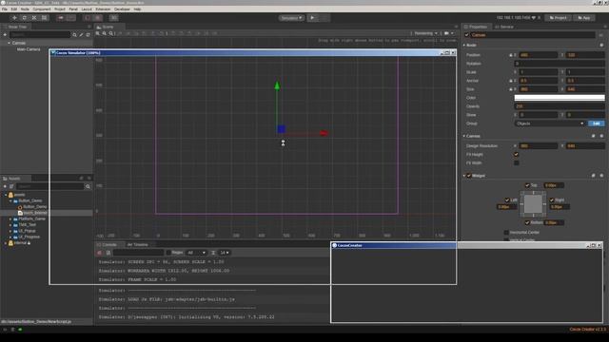
Task: Toggle the Regex checkbox in Console
Action: coord(168,253)
